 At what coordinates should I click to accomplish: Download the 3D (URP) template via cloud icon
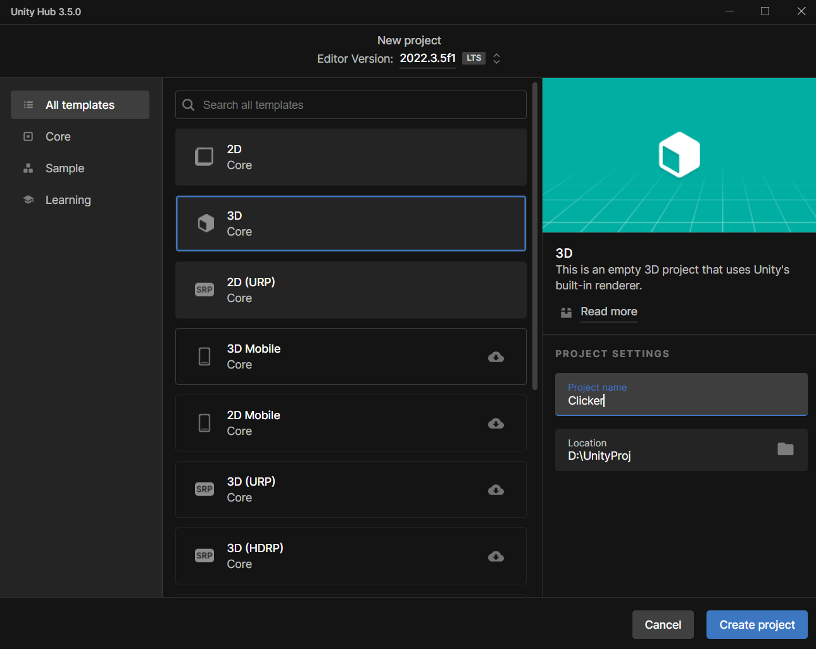coord(496,490)
